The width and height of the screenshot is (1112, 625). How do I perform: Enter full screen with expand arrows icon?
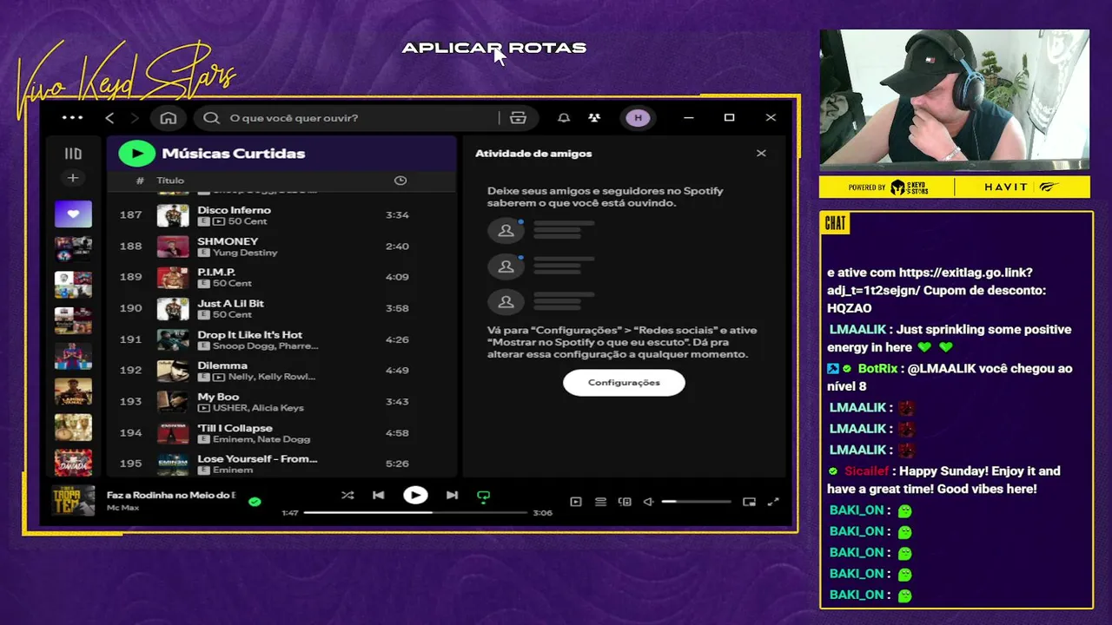(x=773, y=502)
